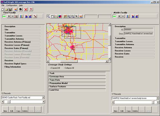Click New button under Mobile Facility
This screenshot has width=160, height=116.
click(x=116, y=110)
